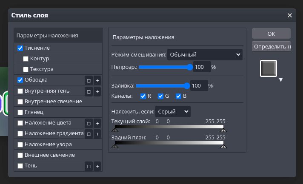Open the Режим смешивания dropdown
303x184 pixels.
205,54
